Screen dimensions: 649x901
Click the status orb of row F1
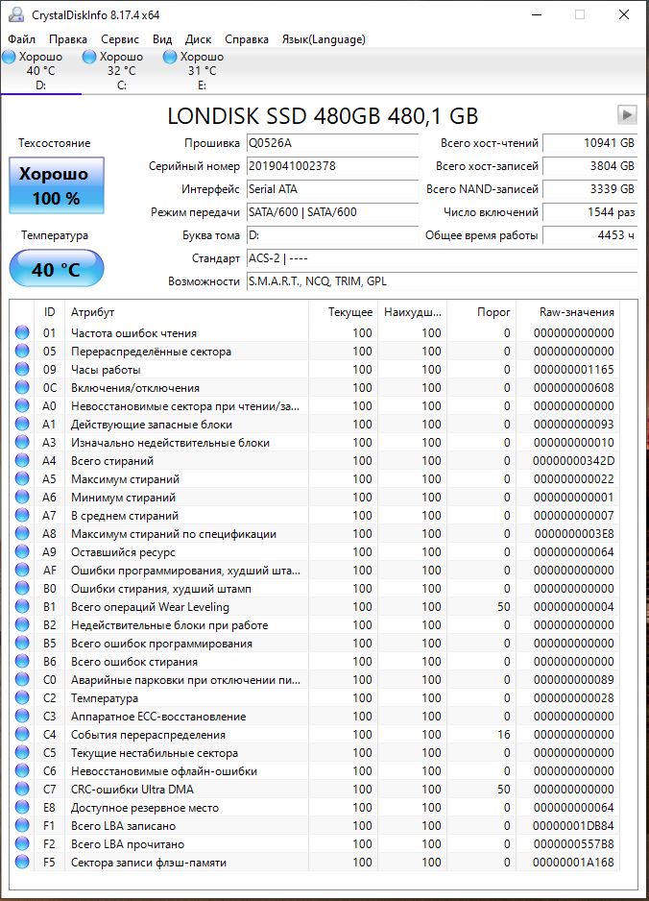point(22,825)
